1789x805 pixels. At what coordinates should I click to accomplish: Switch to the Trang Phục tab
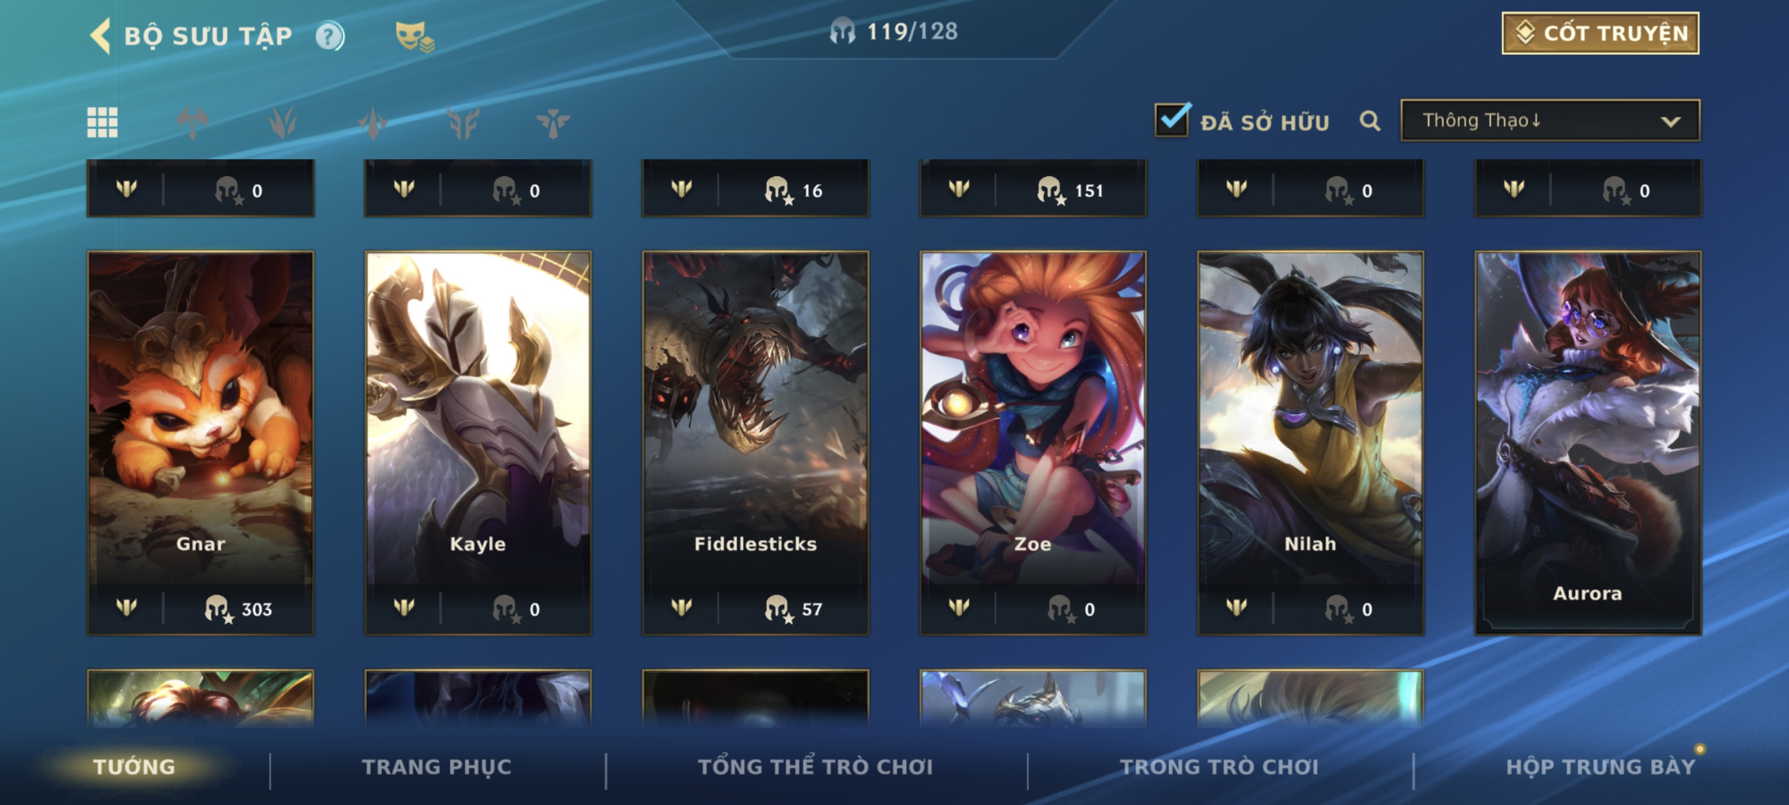(x=436, y=767)
